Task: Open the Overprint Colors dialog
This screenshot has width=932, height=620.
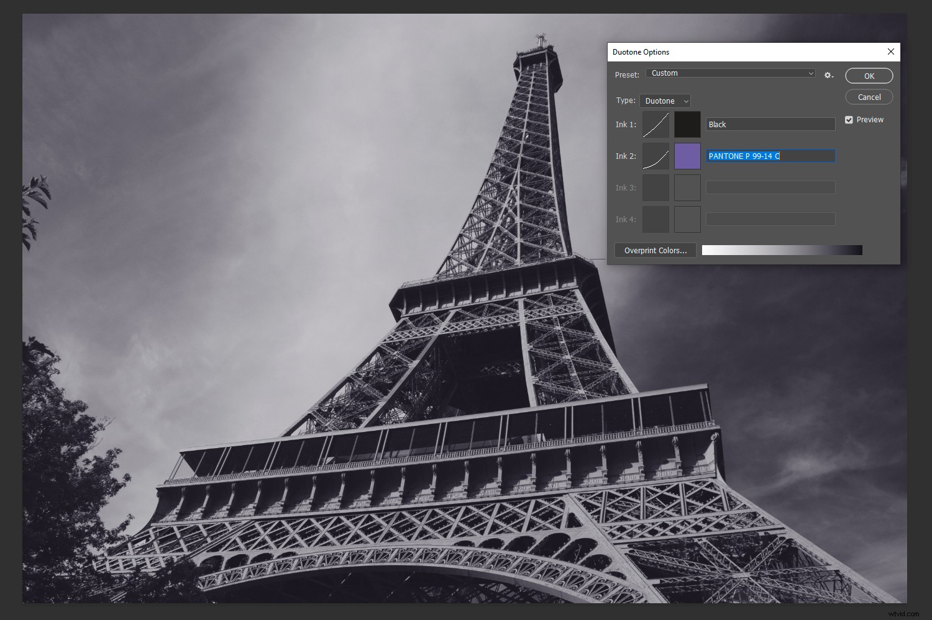Action: pyautogui.click(x=655, y=249)
